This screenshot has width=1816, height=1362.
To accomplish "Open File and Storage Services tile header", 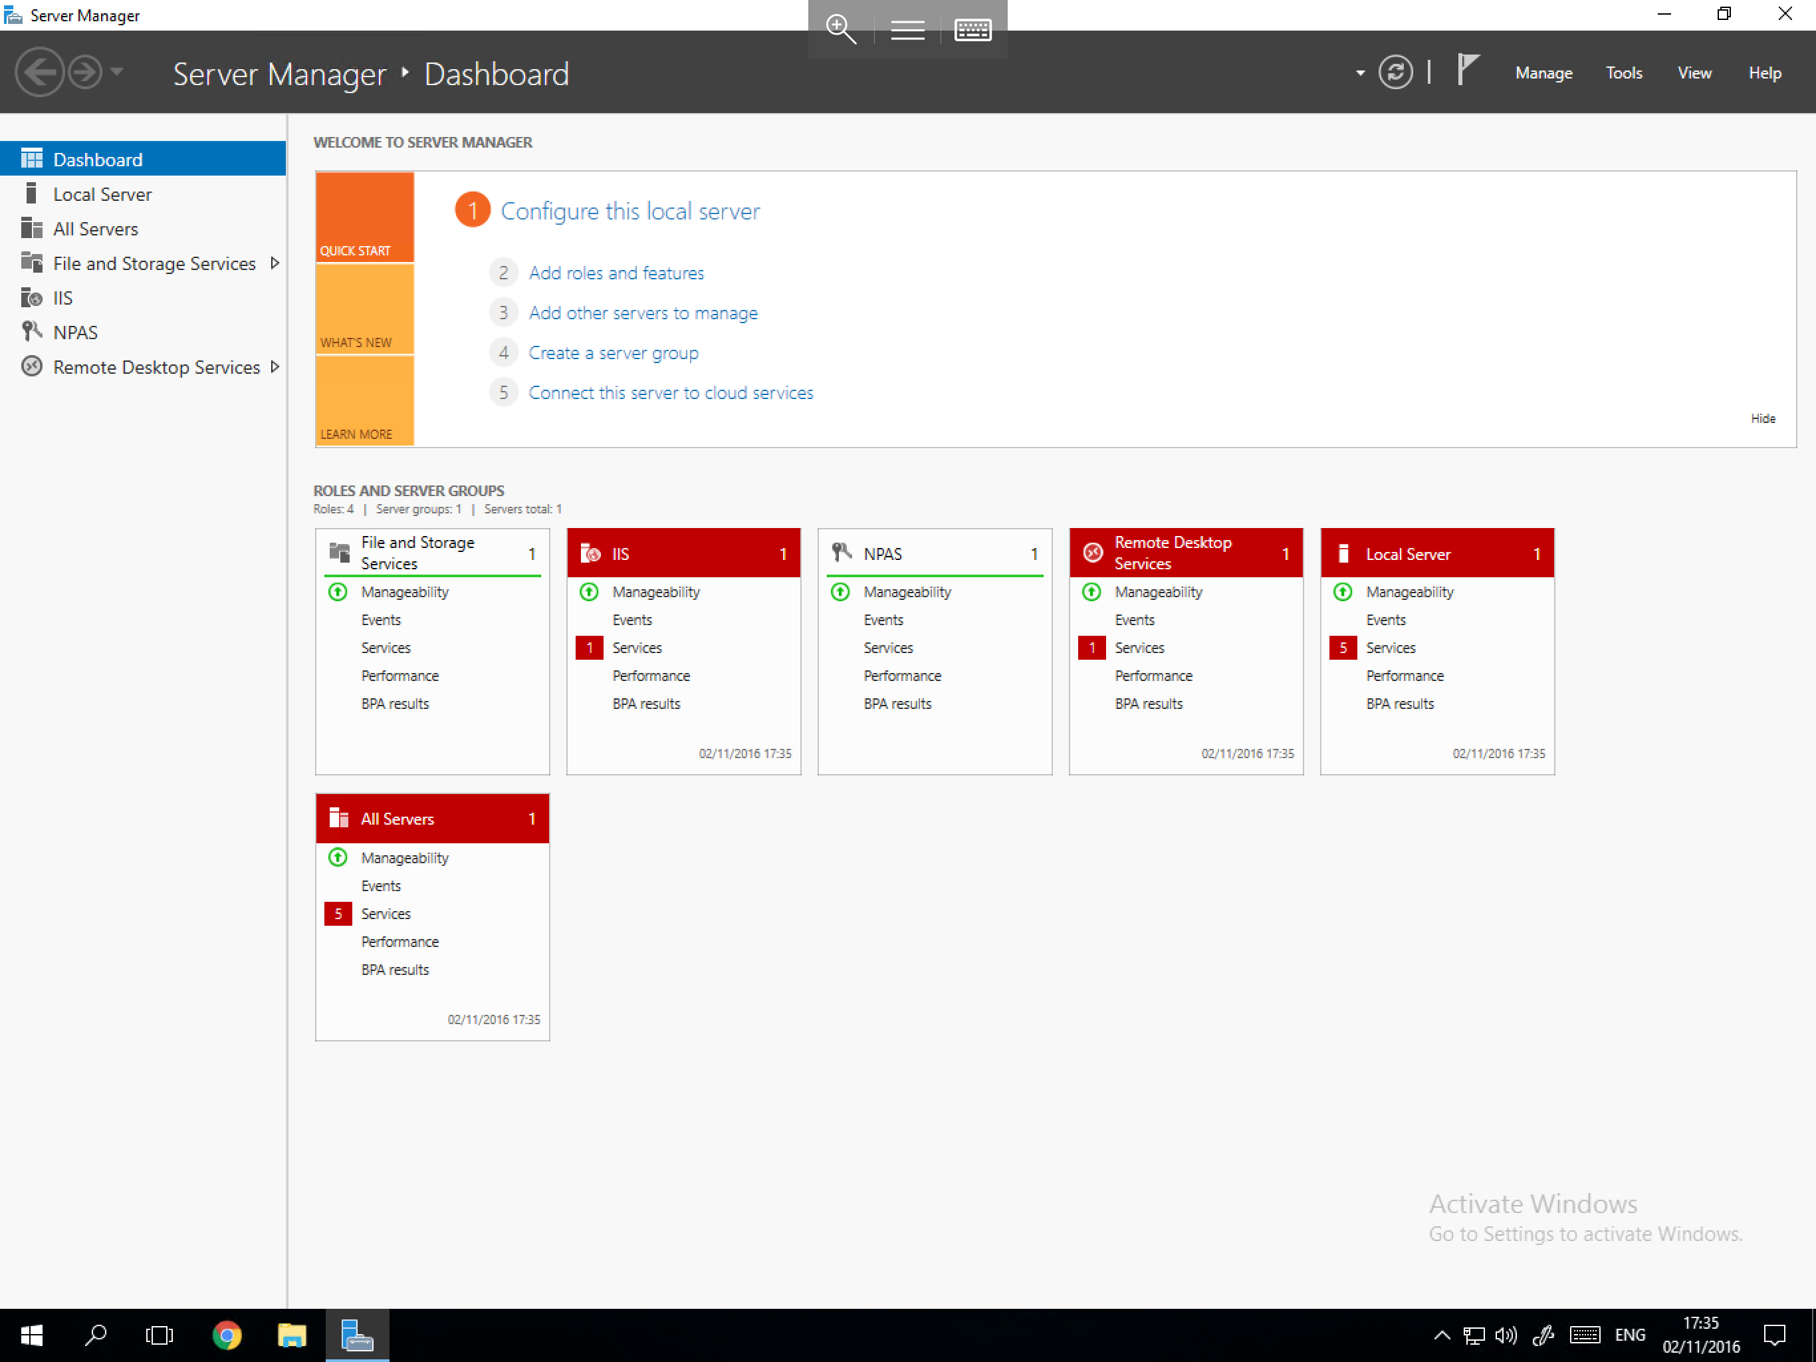I will [432, 553].
